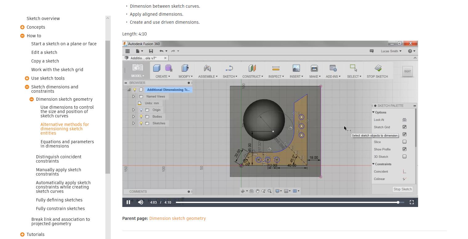Activate the Look At icon in Sketch Palette
Viewport: 468px width, 239px height.
tap(404, 119)
